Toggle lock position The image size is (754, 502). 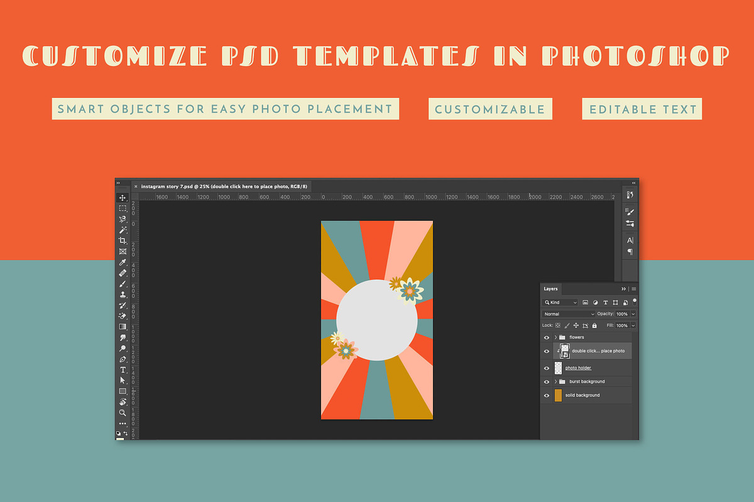(x=576, y=326)
